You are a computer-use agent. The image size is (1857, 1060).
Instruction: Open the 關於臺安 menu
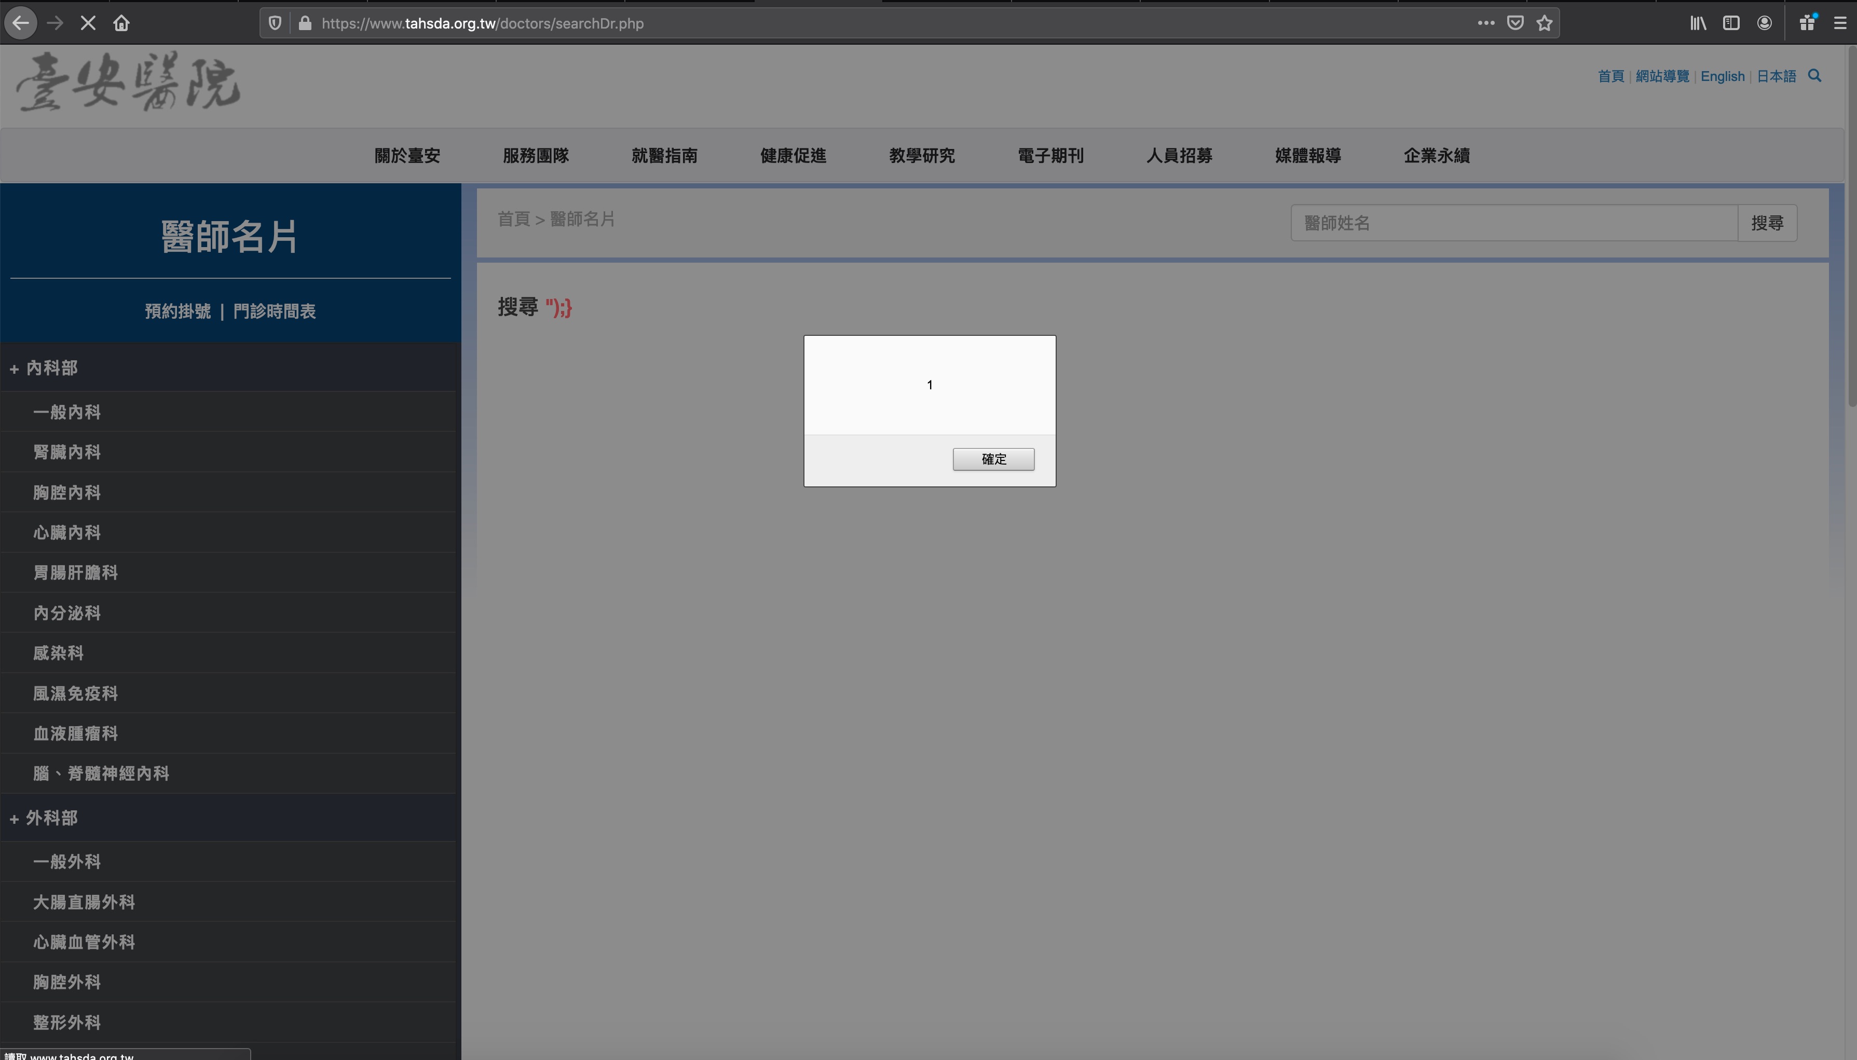(x=407, y=156)
